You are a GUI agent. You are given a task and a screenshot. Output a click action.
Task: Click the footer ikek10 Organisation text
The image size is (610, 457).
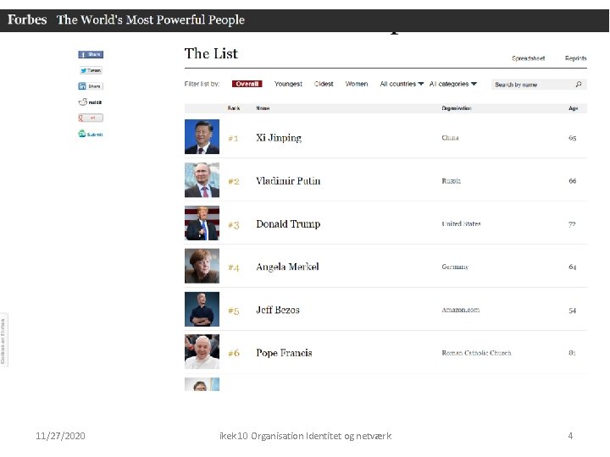pyautogui.click(x=305, y=436)
